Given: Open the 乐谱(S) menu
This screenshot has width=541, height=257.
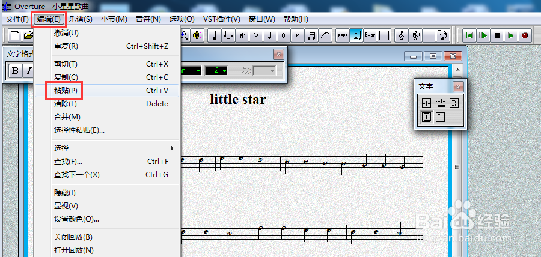Looking at the screenshot, I should (81, 19).
